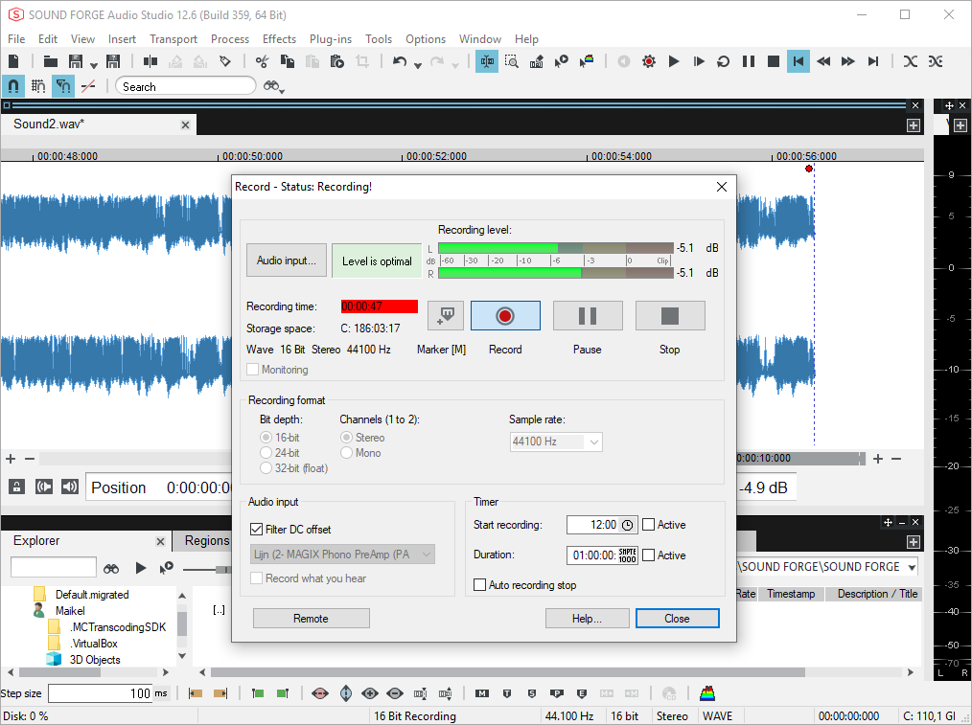Click the Help... button in Record dialog
The height and width of the screenshot is (725, 972).
pyautogui.click(x=587, y=619)
